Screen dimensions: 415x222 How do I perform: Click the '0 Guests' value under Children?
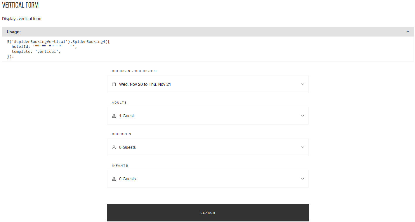point(127,147)
